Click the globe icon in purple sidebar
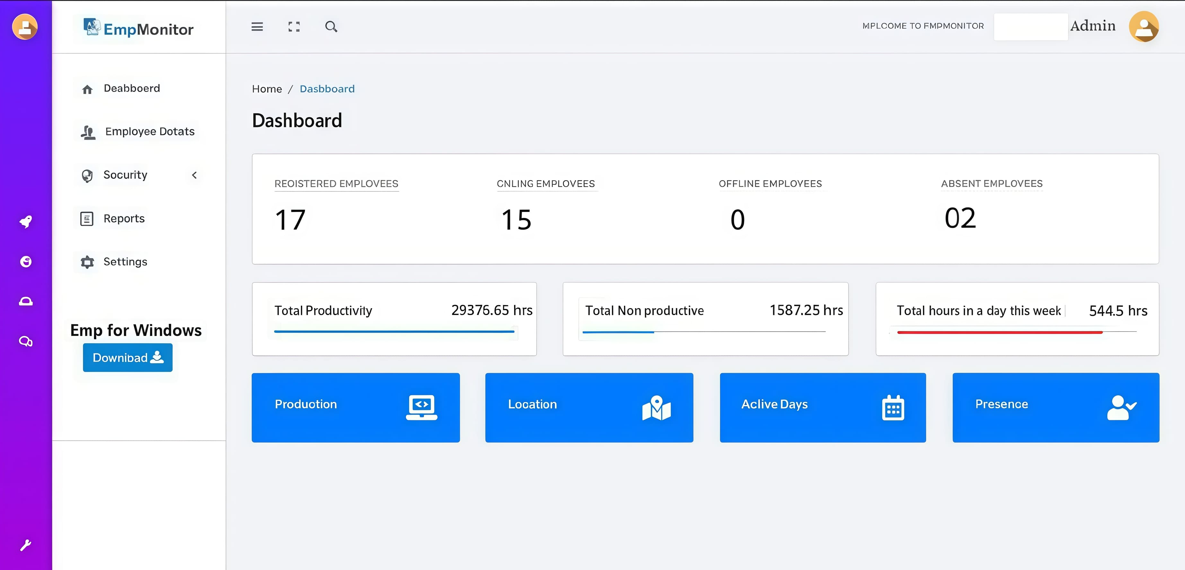 point(26,261)
